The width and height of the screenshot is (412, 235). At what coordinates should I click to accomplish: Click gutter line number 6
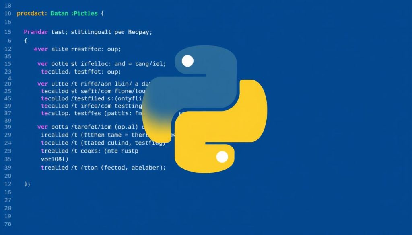pos(10,41)
